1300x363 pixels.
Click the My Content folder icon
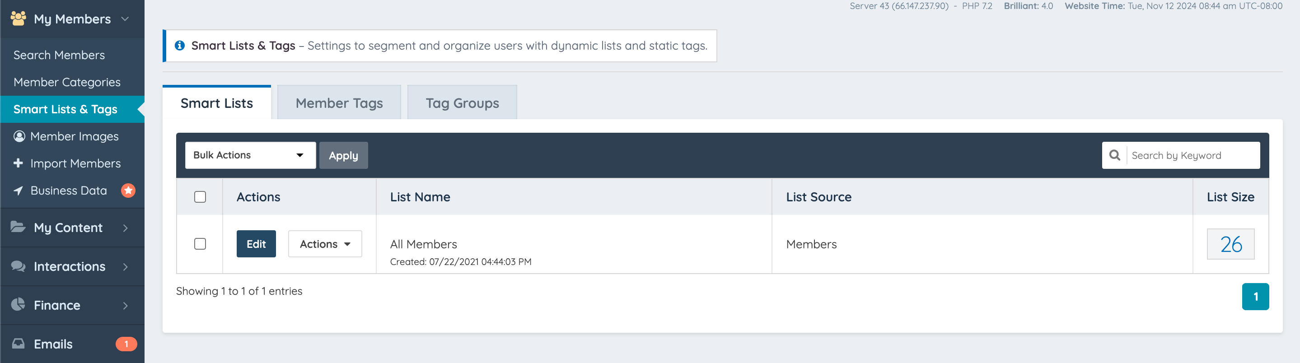point(18,227)
